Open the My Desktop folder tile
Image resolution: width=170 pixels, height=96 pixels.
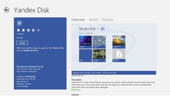coord(99,42)
